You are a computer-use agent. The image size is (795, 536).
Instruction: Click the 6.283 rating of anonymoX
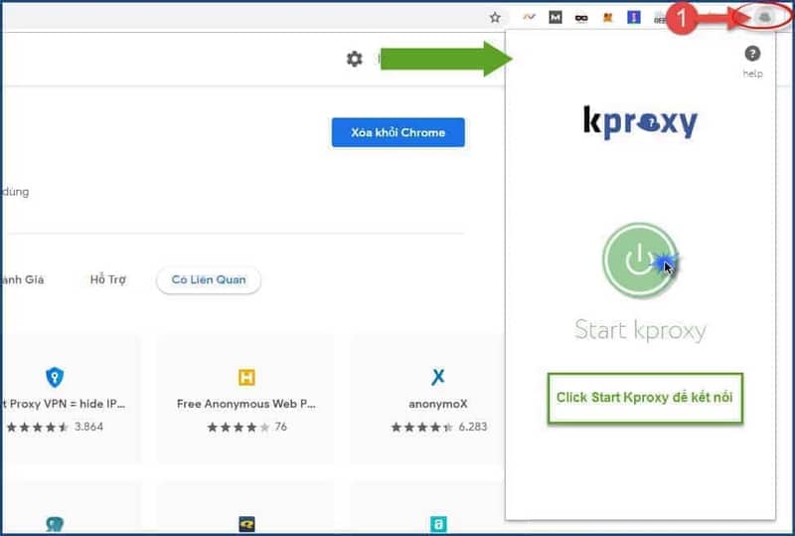tap(473, 427)
